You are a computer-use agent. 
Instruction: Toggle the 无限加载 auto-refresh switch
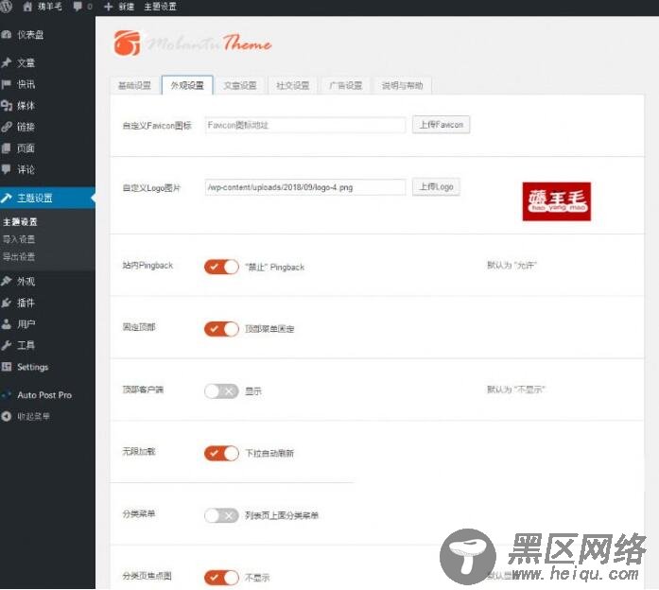coord(221,454)
